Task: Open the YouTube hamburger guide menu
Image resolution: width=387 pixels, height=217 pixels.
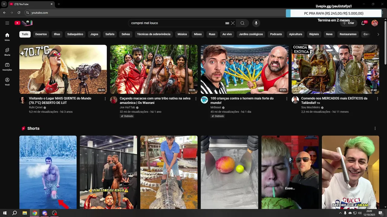Action: [7, 23]
